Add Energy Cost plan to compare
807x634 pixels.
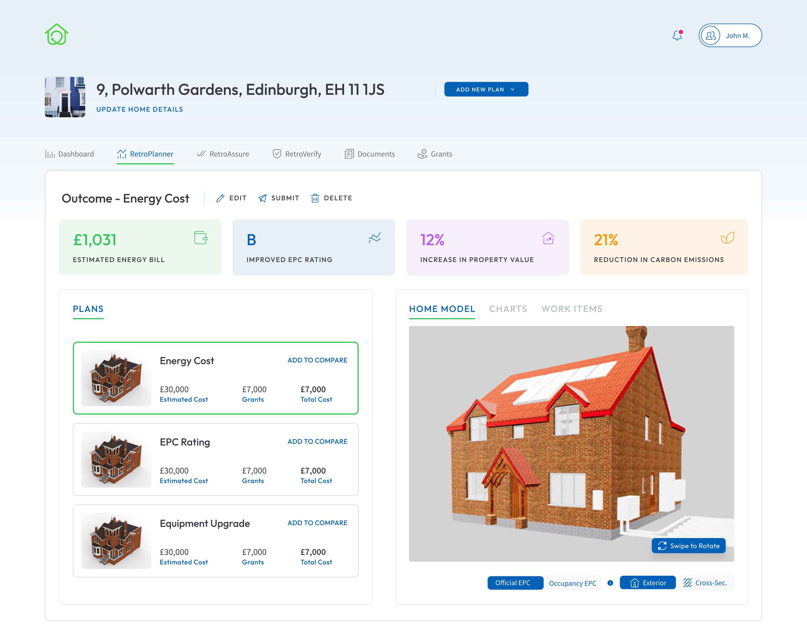(317, 360)
